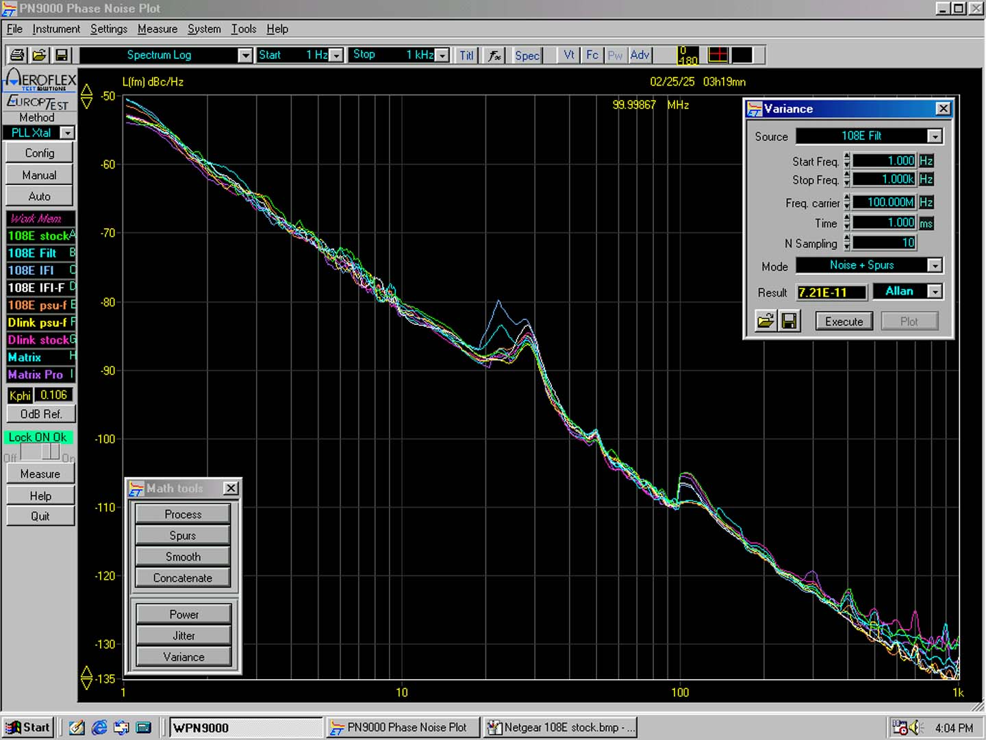Open the Settings menu
986x740 pixels.
(109, 29)
